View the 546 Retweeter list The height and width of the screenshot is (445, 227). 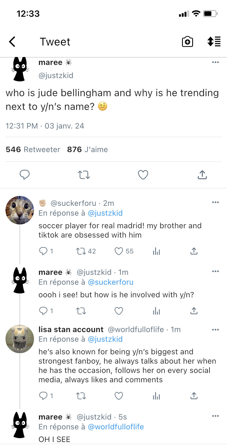(x=33, y=149)
